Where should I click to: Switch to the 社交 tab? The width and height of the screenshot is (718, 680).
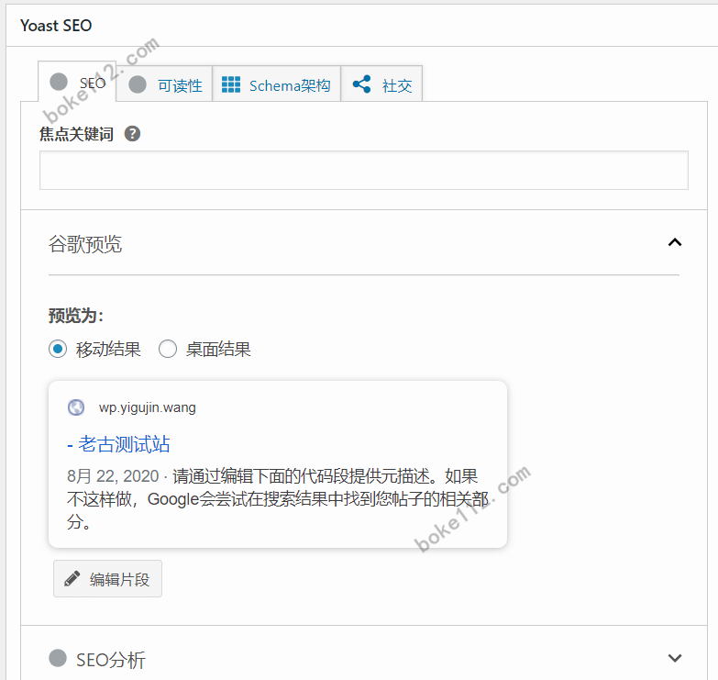[381, 84]
